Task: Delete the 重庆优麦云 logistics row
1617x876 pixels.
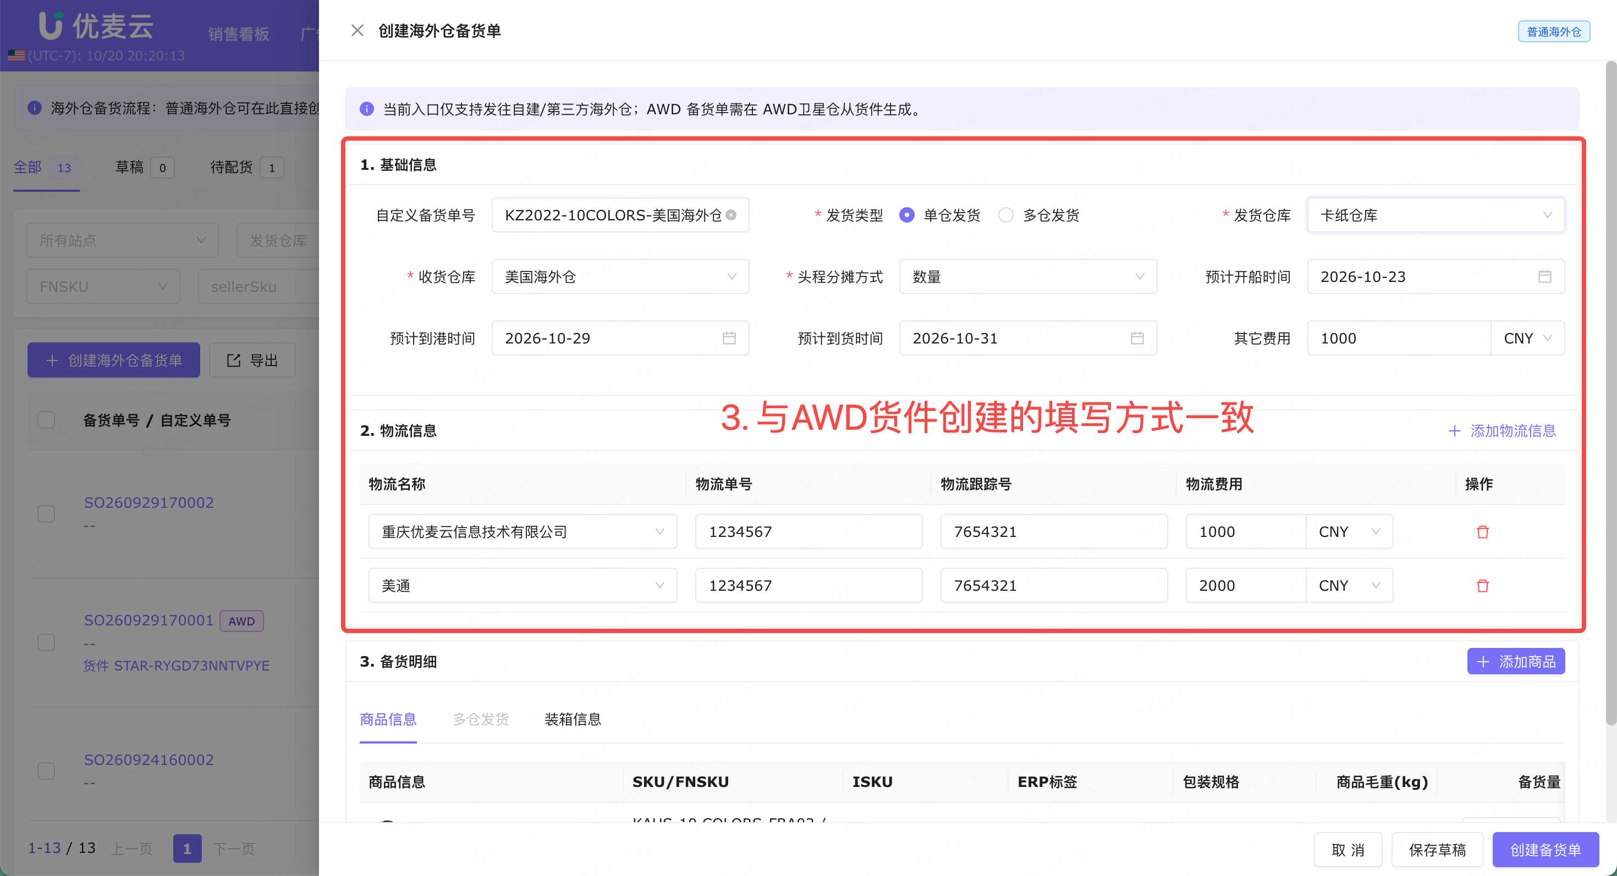Action: [1483, 532]
